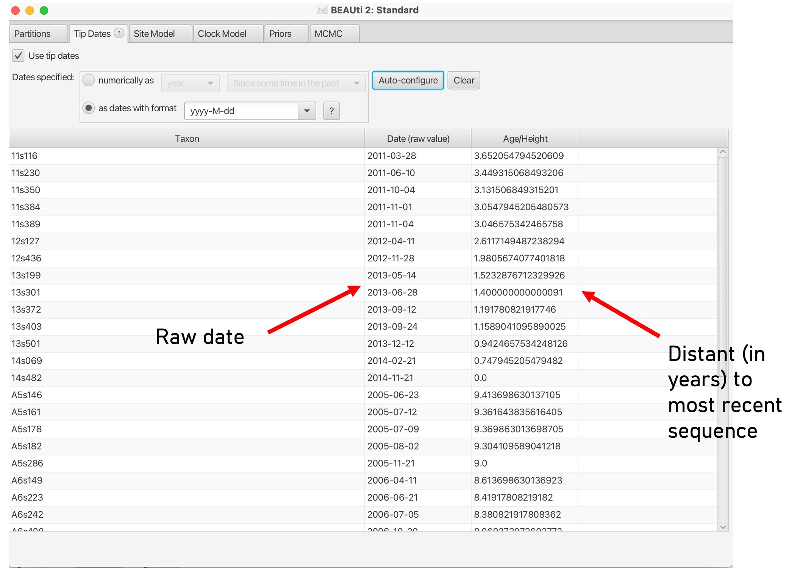
Task: Click the date cell 2006-07-05
Action: coord(418,514)
